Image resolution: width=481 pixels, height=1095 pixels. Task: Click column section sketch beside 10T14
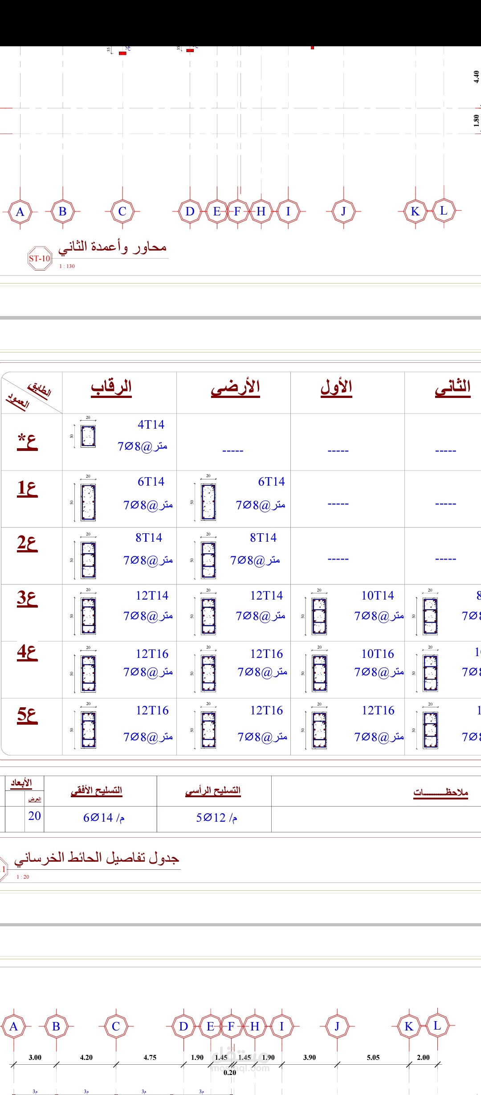coord(319,616)
